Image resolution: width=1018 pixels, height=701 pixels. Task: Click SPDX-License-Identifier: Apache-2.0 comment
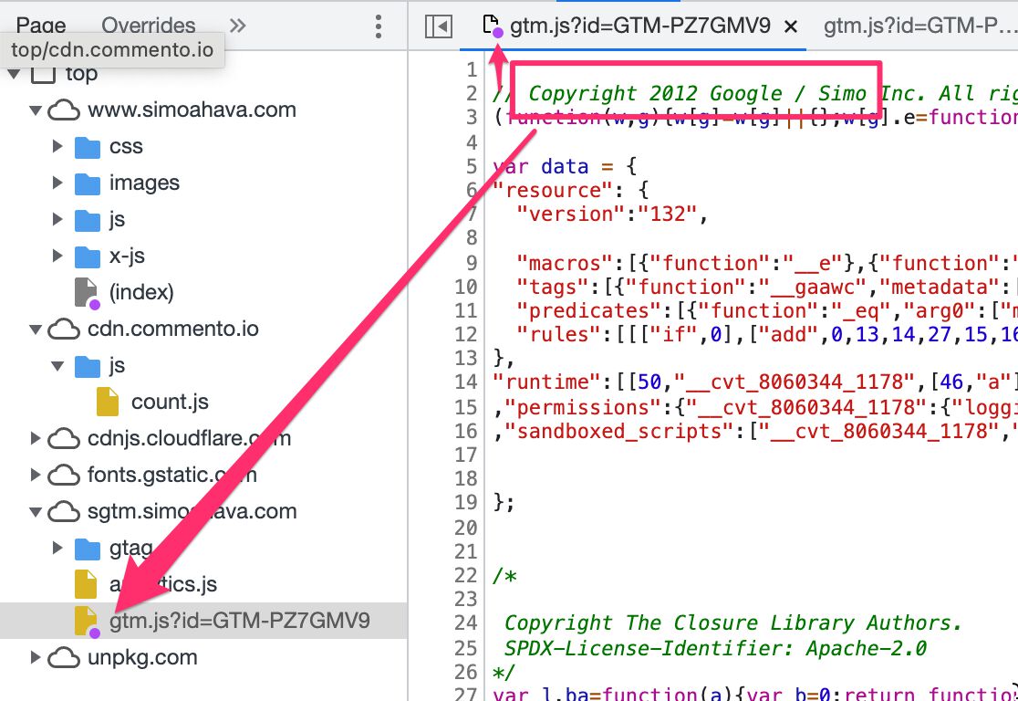point(715,648)
